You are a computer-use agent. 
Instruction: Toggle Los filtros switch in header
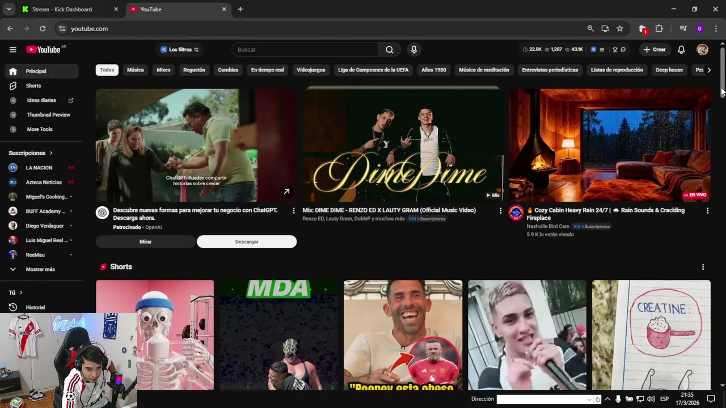pyautogui.click(x=196, y=49)
